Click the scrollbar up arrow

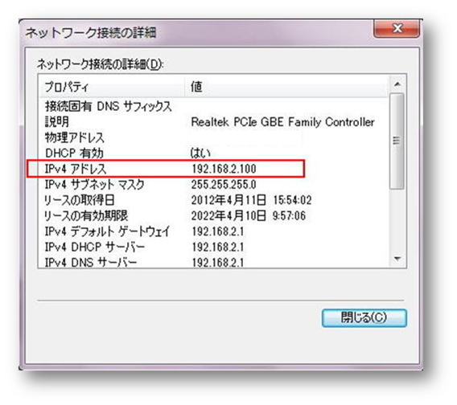point(397,84)
